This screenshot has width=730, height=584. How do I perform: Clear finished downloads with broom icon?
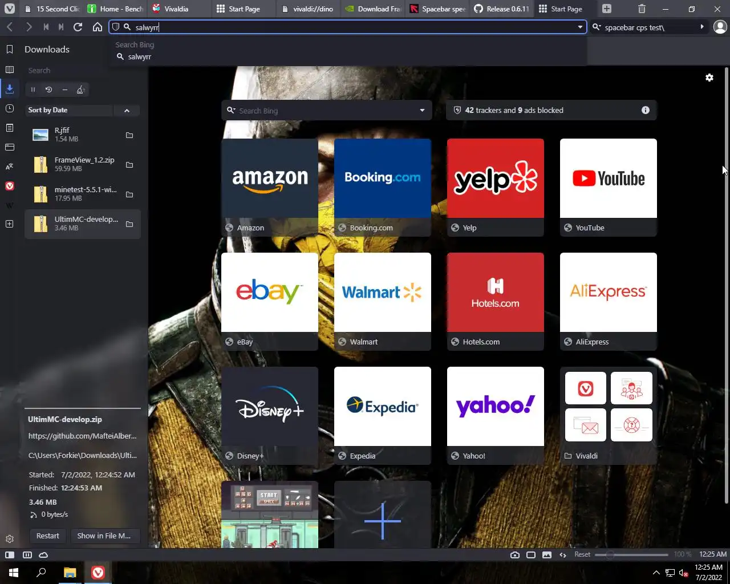pyautogui.click(x=80, y=90)
